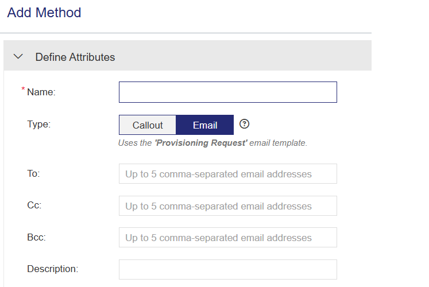Select the Email type option
Image resolution: width=429 pixels, height=287 pixels.
(205, 125)
